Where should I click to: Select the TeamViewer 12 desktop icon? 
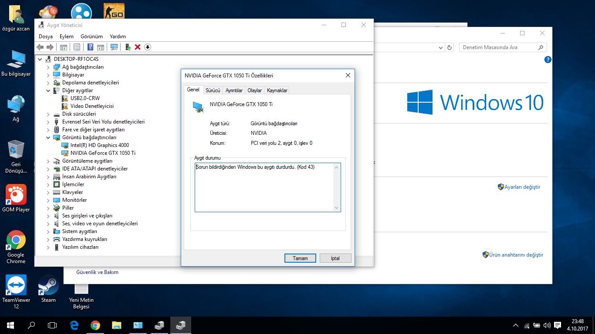click(x=16, y=291)
